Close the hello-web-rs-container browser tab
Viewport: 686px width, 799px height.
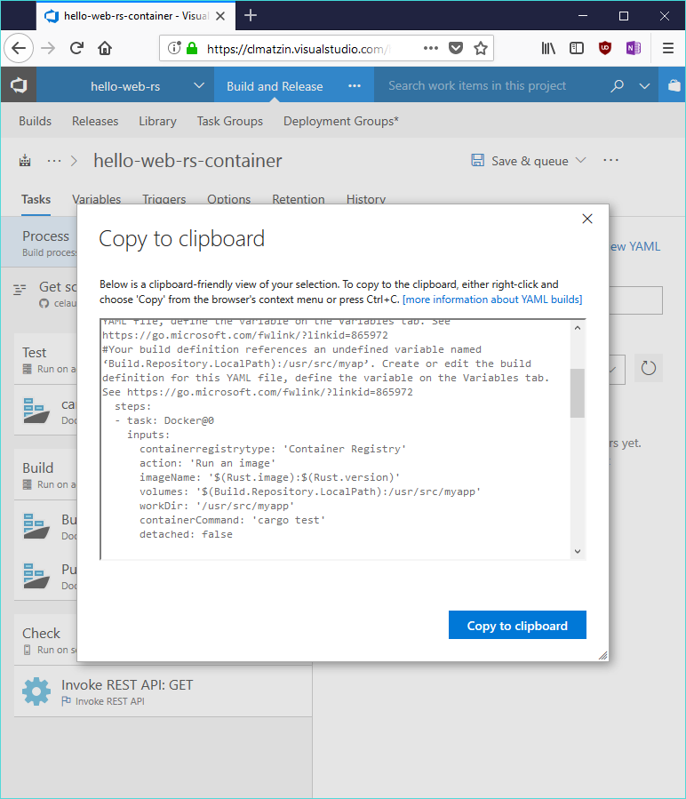pyautogui.click(x=220, y=16)
